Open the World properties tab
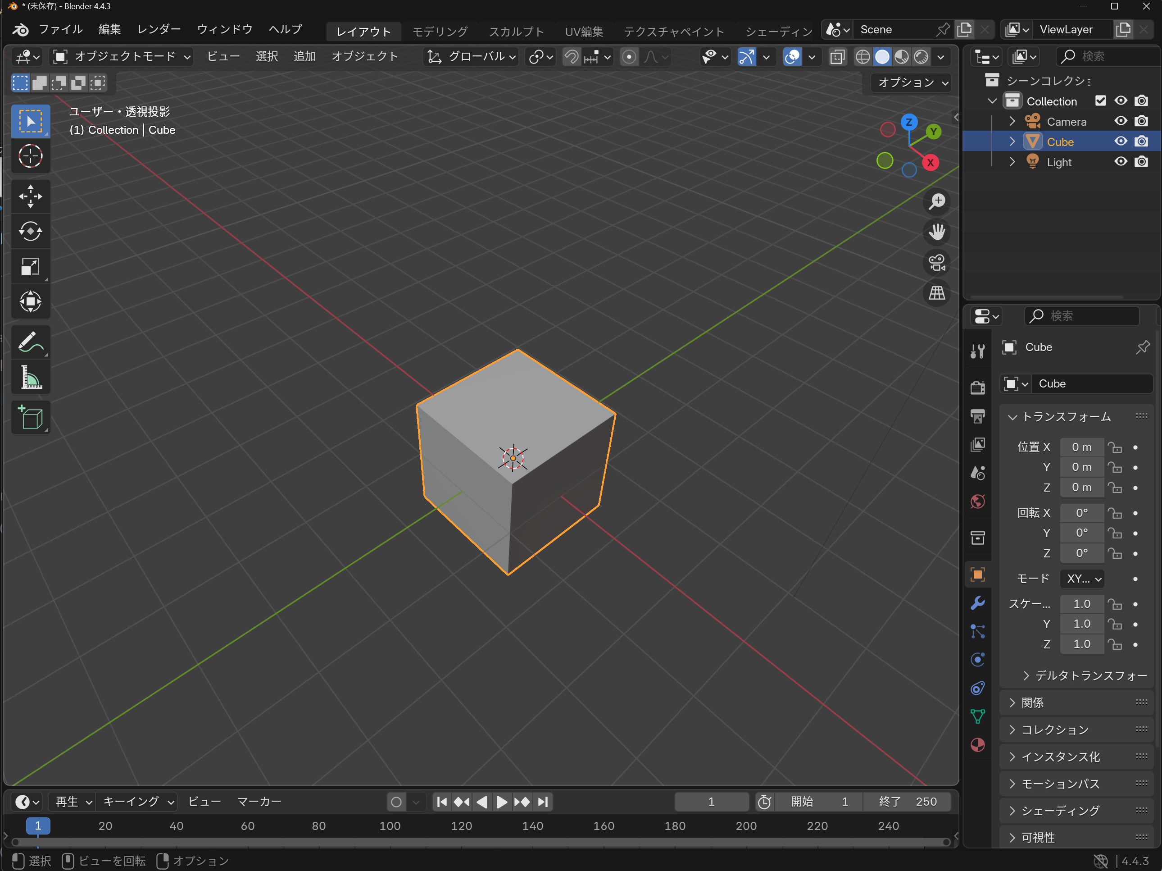Image resolution: width=1162 pixels, height=871 pixels. click(x=978, y=502)
